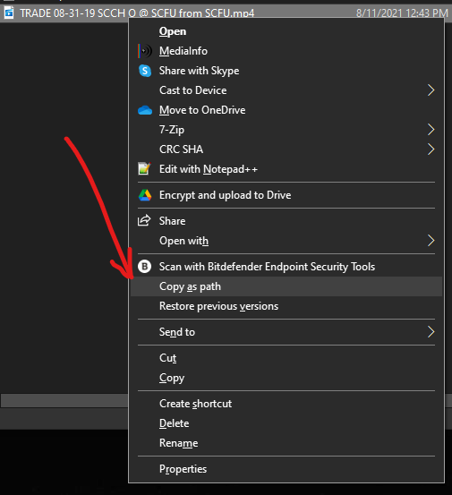452x495 pixels.
Task: Click the mp4 file icon in file list
Action: click(x=9, y=13)
